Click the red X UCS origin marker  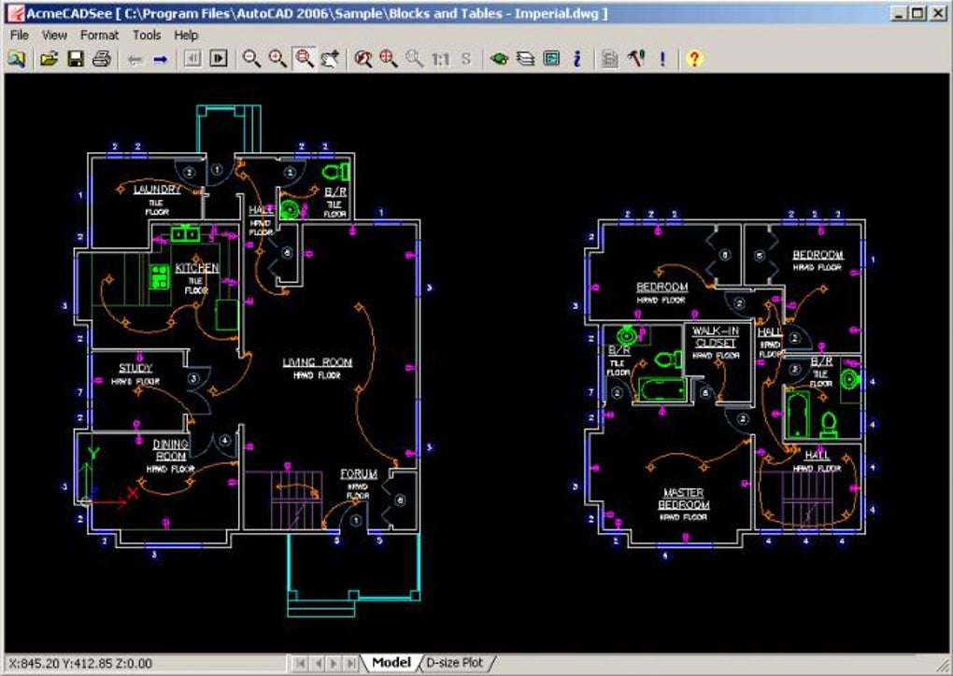point(132,493)
